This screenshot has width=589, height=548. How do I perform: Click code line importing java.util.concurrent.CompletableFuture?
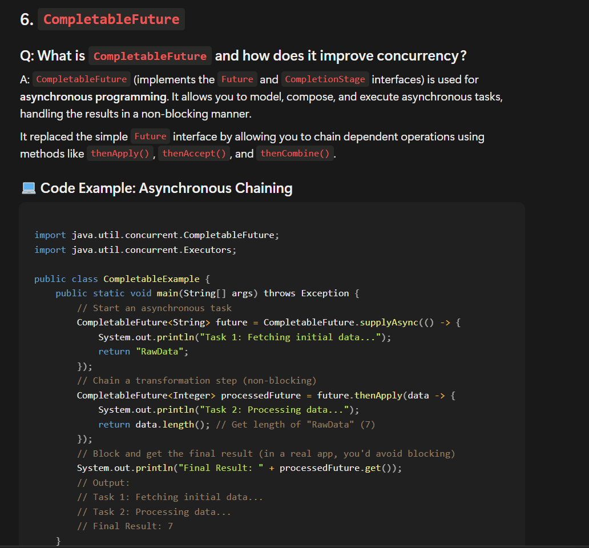click(156, 235)
